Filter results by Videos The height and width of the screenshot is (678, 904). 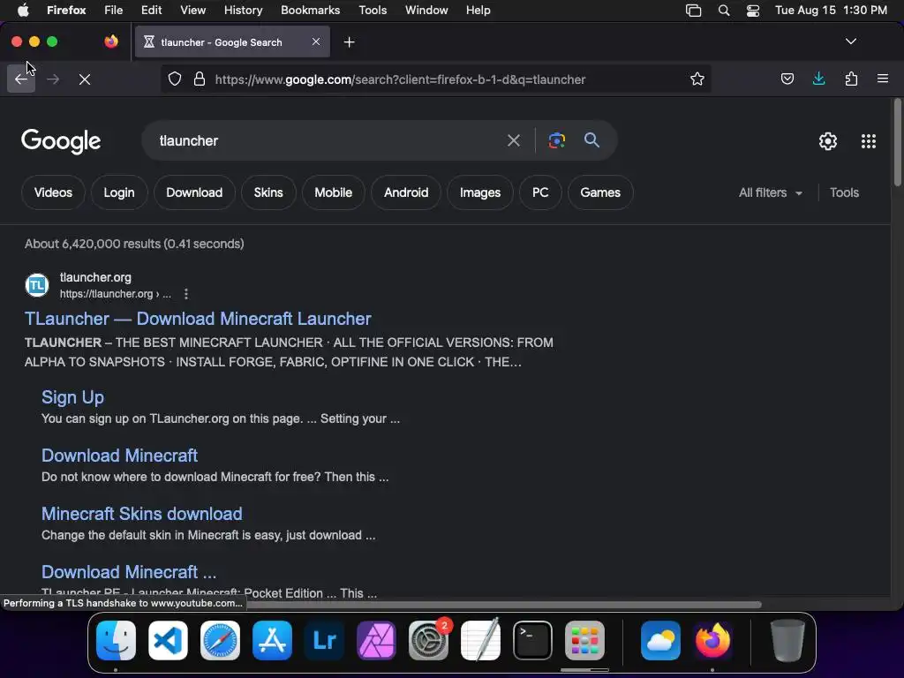(53, 192)
